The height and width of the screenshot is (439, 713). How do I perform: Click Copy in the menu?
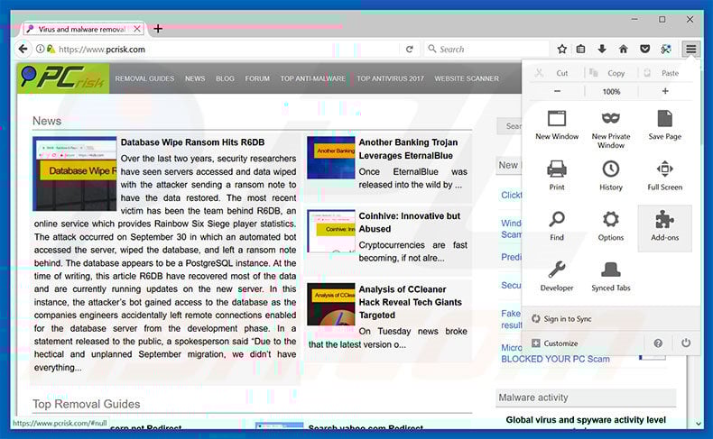tap(607, 73)
